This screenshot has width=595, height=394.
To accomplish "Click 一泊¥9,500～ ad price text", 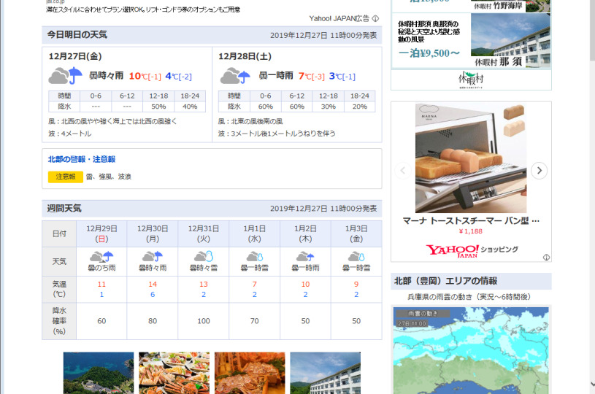I will (429, 53).
